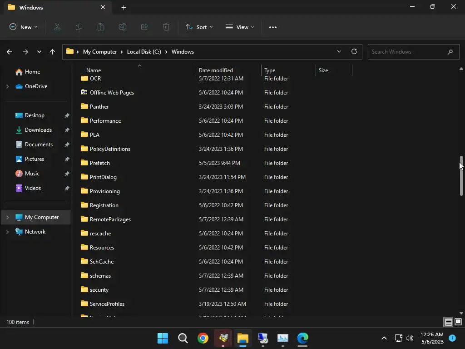465x349 pixels.
Task: Open the See more options menu
Action: click(273, 27)
